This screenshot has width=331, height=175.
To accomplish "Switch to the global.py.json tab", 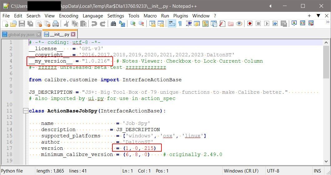I will pos(21,35).
